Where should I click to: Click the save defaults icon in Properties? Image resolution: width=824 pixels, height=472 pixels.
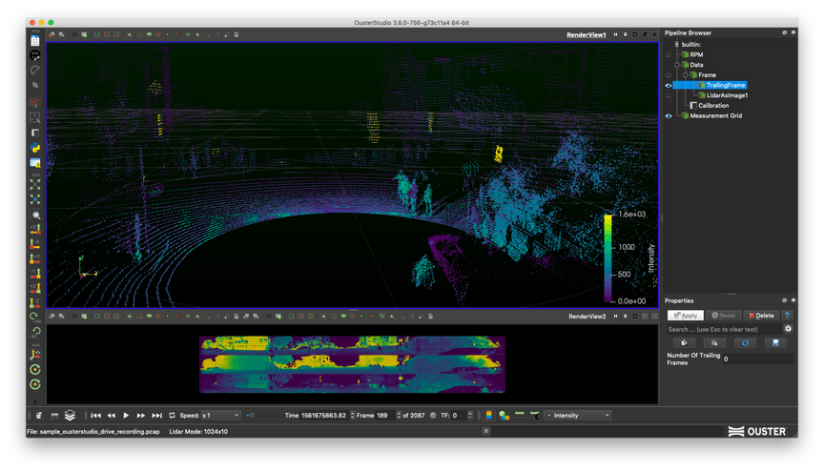tap(775, 343)
